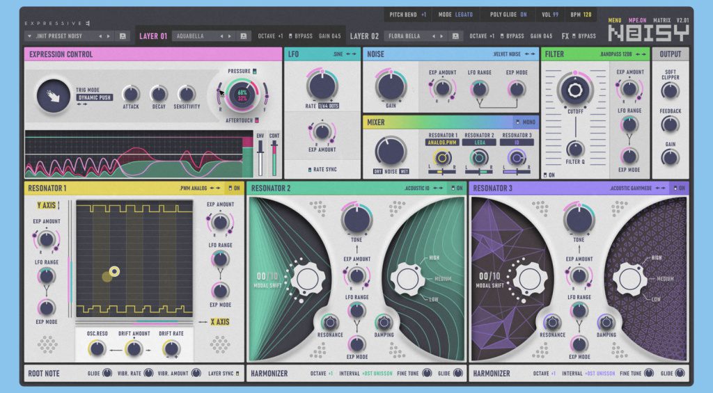The width and height of the screenshot is (713, 393).
Task: Select the LAYER 02 tab
Action: [364, 36]
